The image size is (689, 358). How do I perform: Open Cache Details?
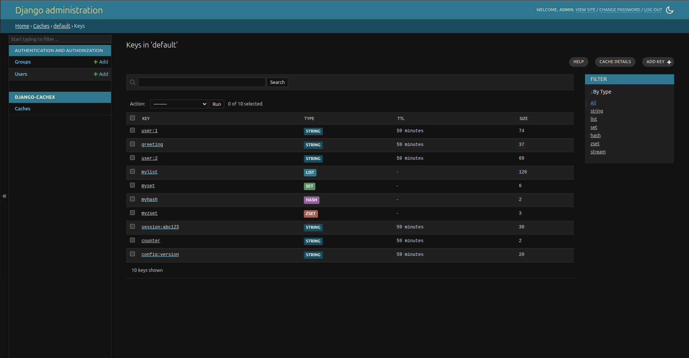[x=615, y=62]
